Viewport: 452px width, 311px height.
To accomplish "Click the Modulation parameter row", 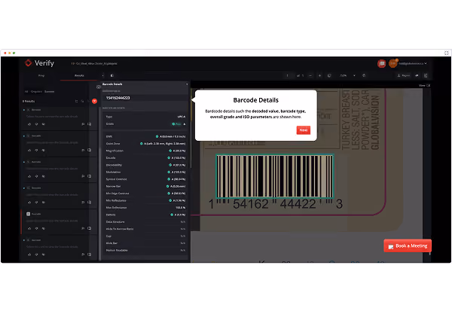I will coord(145,172).
